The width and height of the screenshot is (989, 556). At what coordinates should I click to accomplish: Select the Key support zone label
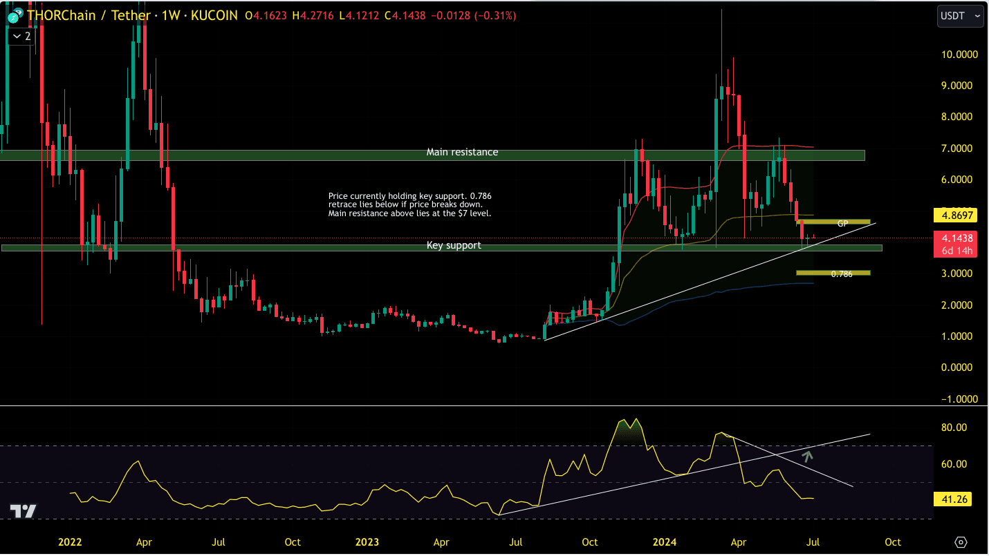click(x=454, y=245)
